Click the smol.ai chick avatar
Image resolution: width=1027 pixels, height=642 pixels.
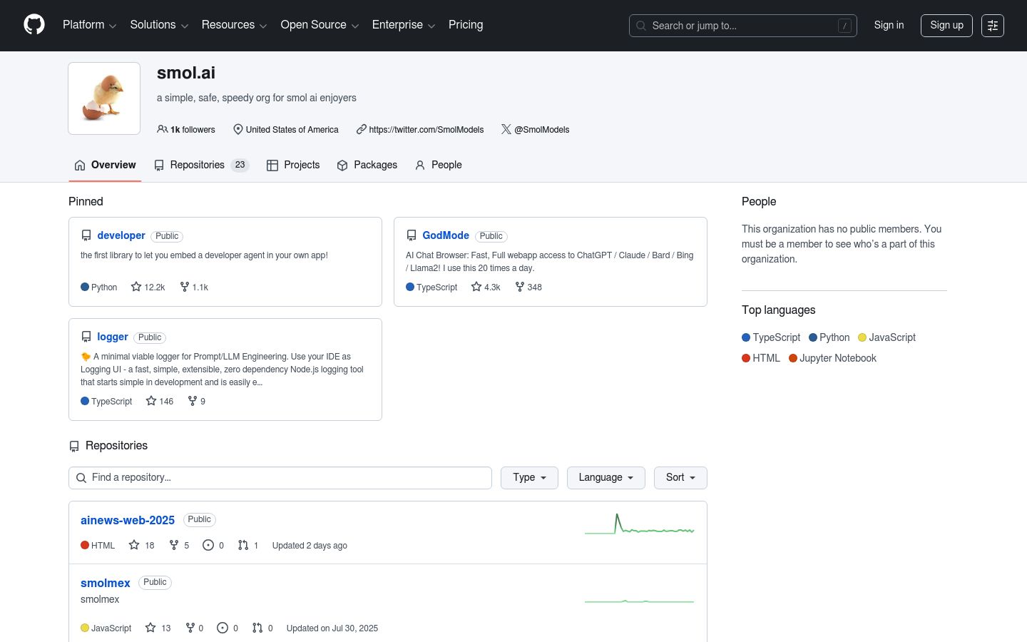pos(104,98)
